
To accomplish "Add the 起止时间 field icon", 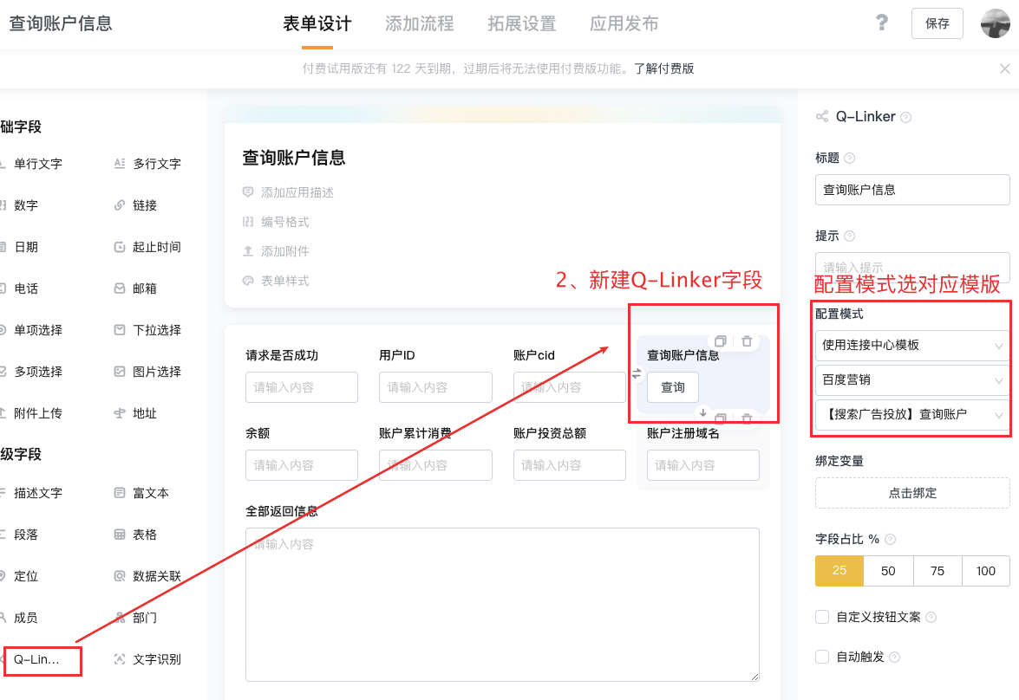I will (120, 247).
